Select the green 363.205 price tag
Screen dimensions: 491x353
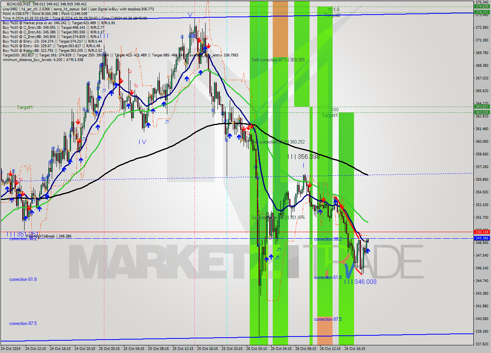click(x=482, y=112)
